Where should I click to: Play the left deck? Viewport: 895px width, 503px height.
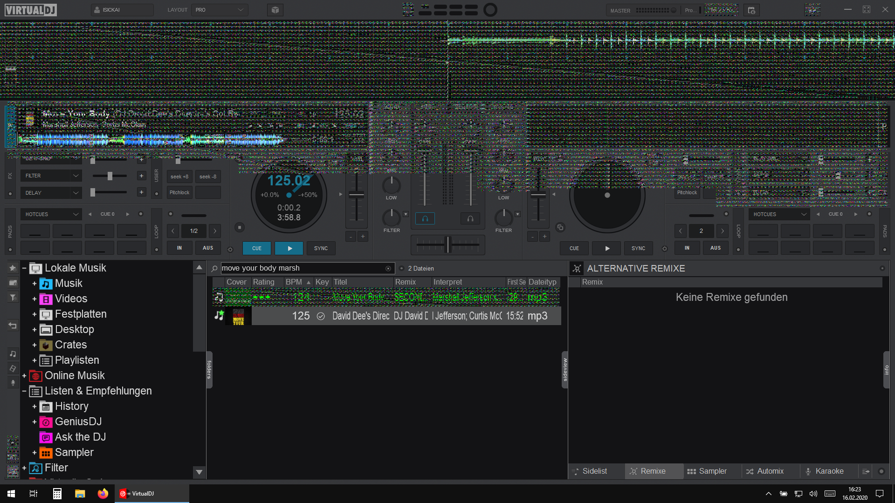pyautogui.click(x=289, y=248)
